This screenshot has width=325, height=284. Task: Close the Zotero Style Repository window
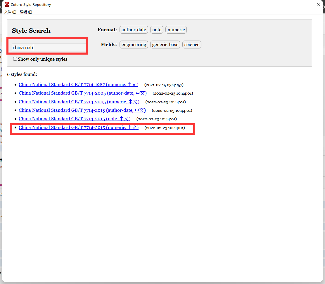pos(318,4)
